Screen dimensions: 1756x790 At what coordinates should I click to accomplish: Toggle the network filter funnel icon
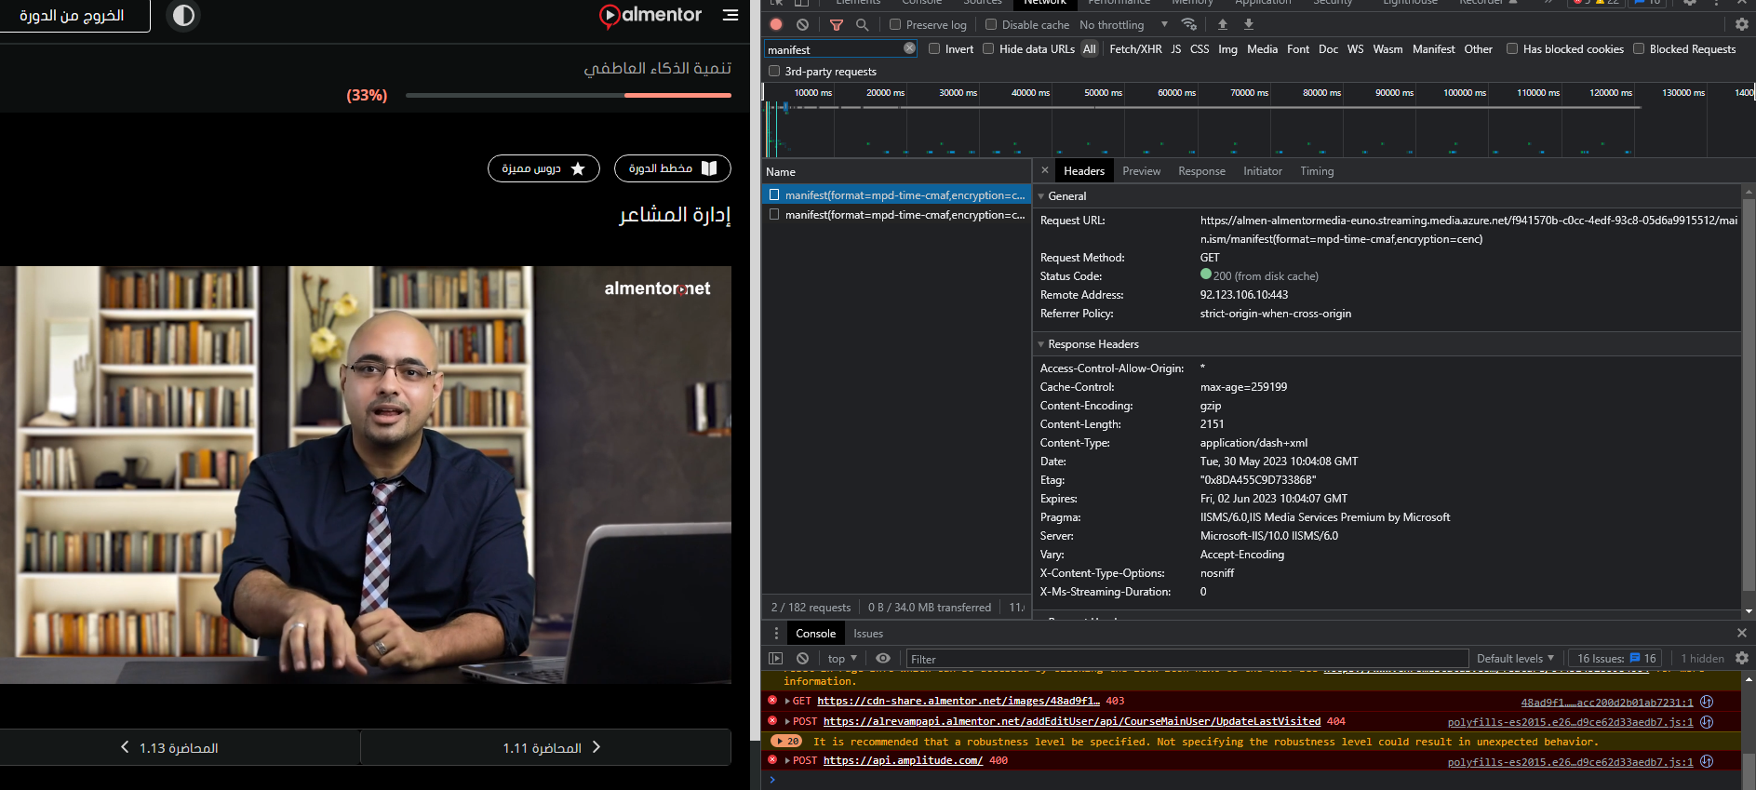pos(836,25)
